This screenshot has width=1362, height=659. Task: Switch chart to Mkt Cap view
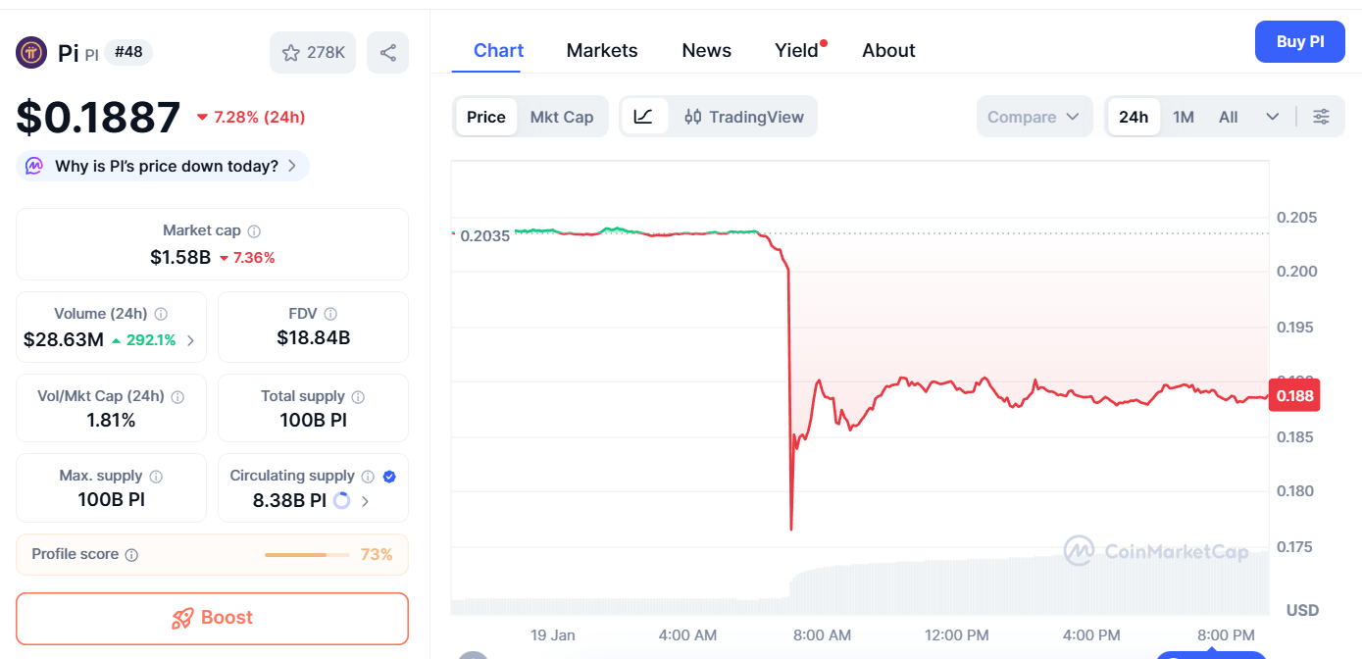click(561, 117)
